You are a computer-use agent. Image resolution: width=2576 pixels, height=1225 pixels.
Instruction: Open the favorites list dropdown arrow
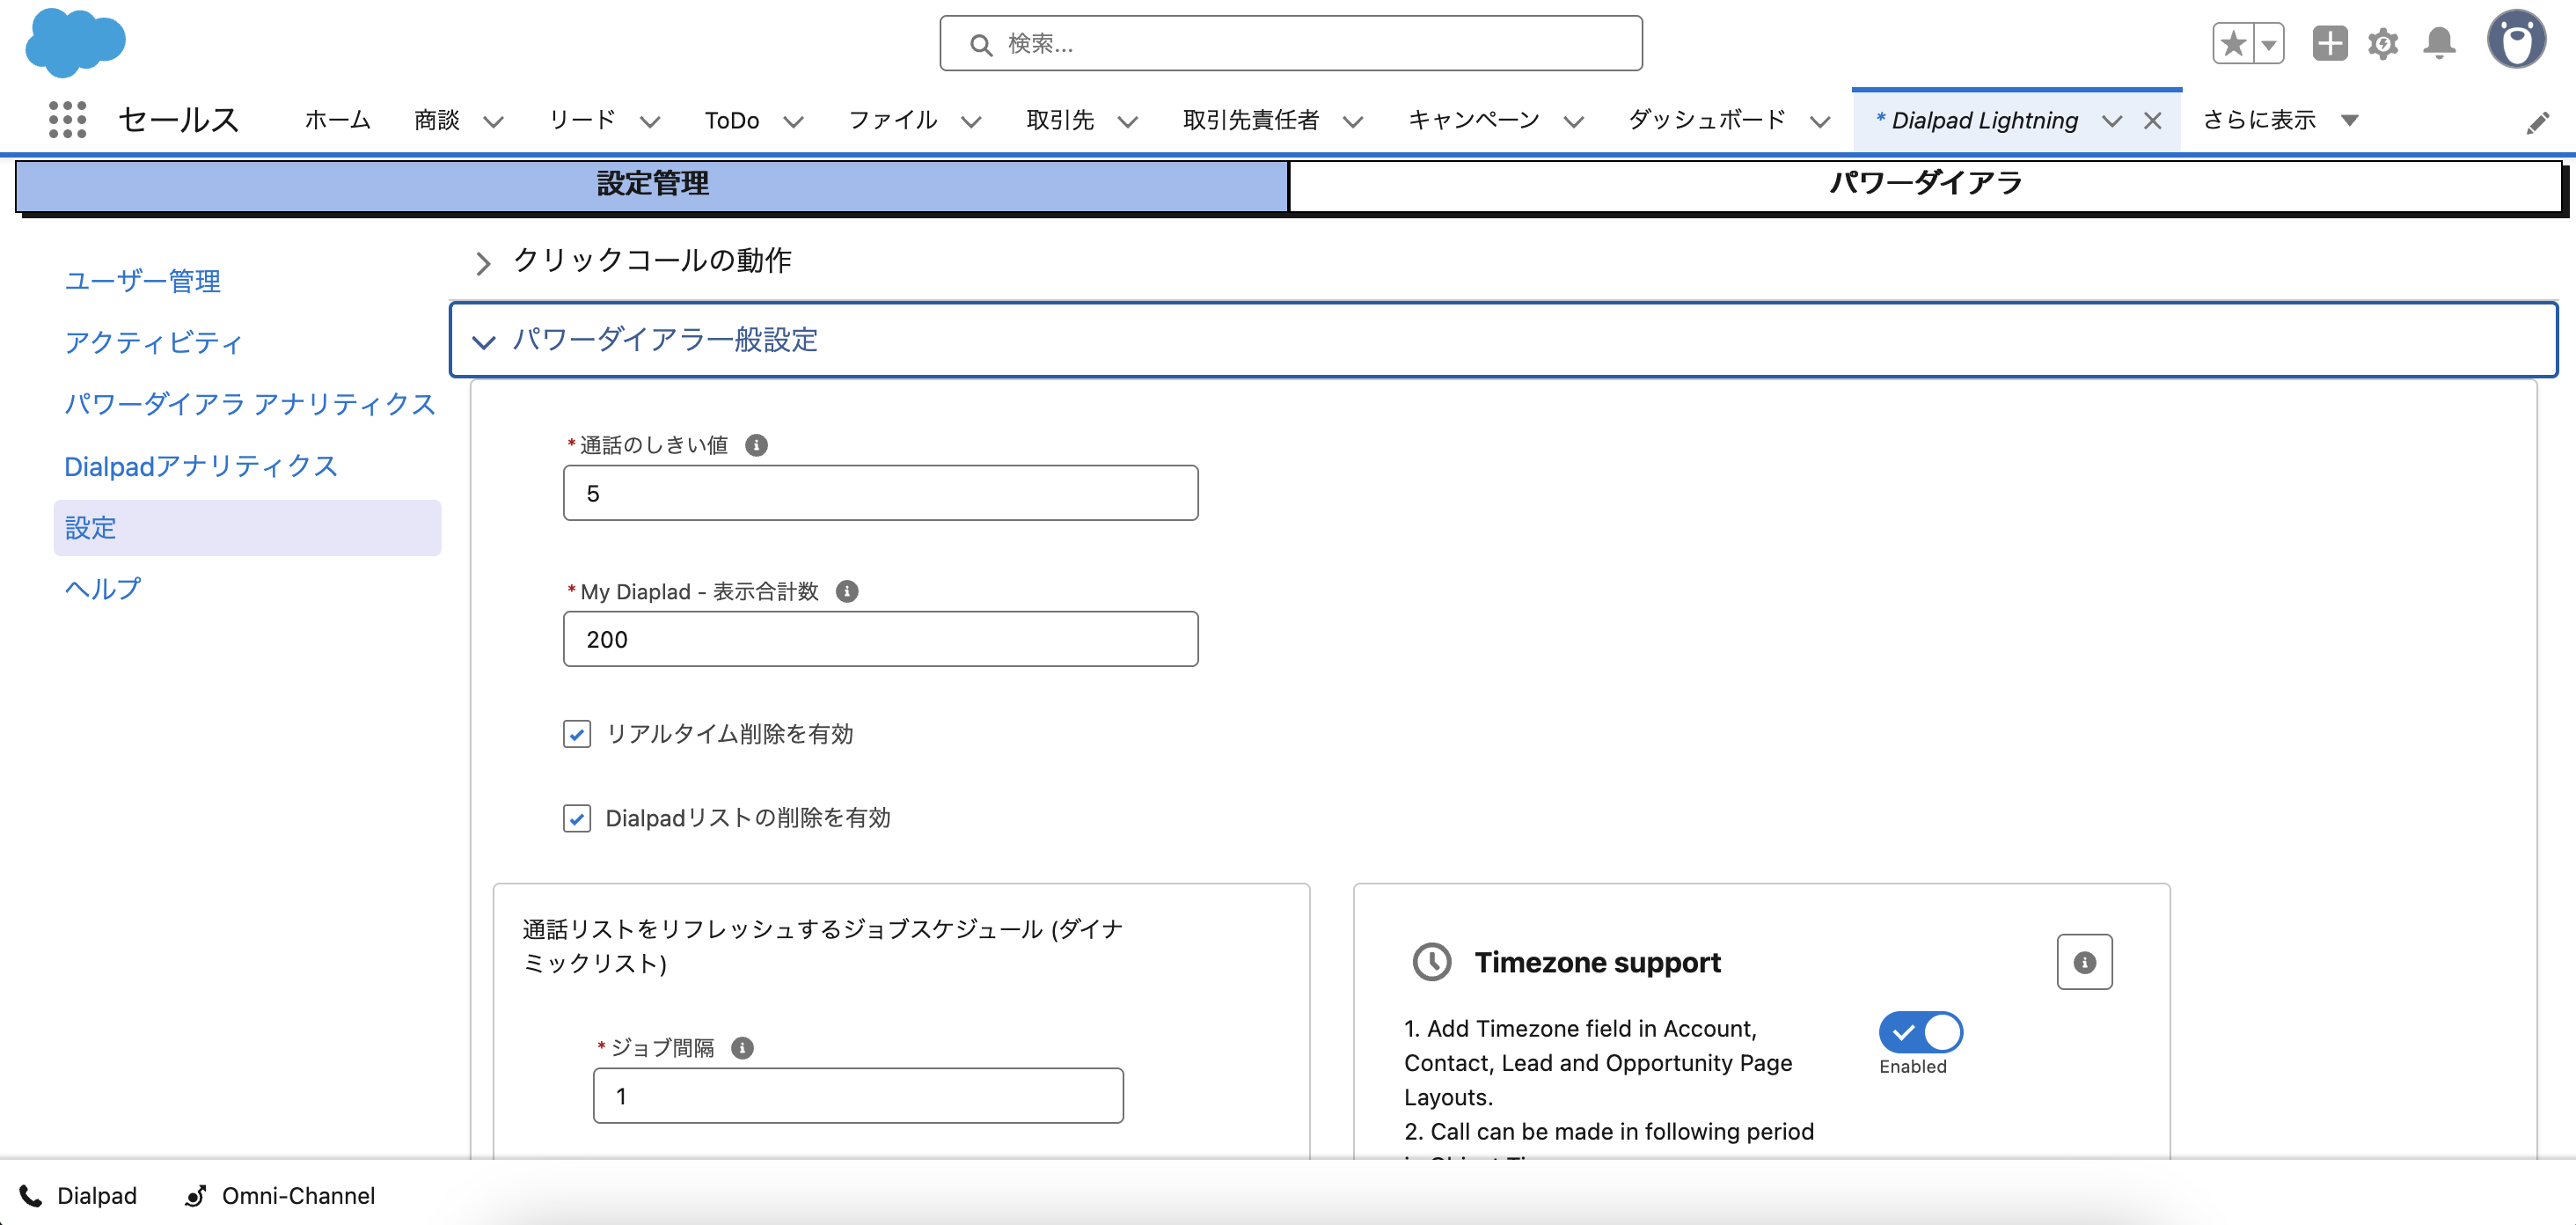2269,44
